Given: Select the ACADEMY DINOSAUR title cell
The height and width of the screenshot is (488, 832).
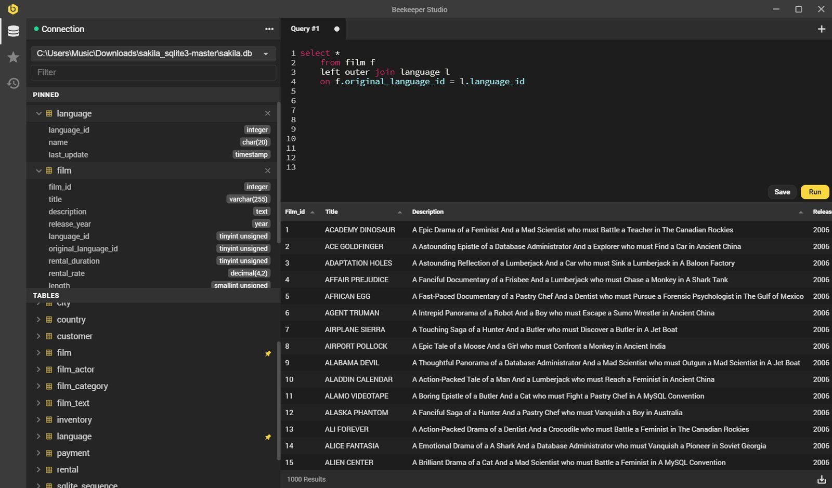Looking at the screenshot, I should (360, 230).
